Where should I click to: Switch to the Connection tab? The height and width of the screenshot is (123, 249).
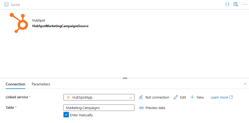tap(15, 84)
